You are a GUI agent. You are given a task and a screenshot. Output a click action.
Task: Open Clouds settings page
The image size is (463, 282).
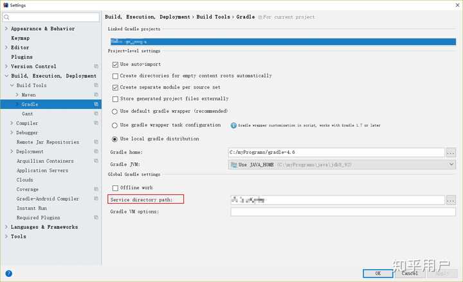point(25,179)
